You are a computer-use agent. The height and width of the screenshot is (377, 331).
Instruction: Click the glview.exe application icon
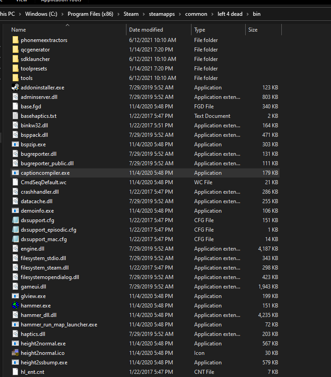(15, 296)
